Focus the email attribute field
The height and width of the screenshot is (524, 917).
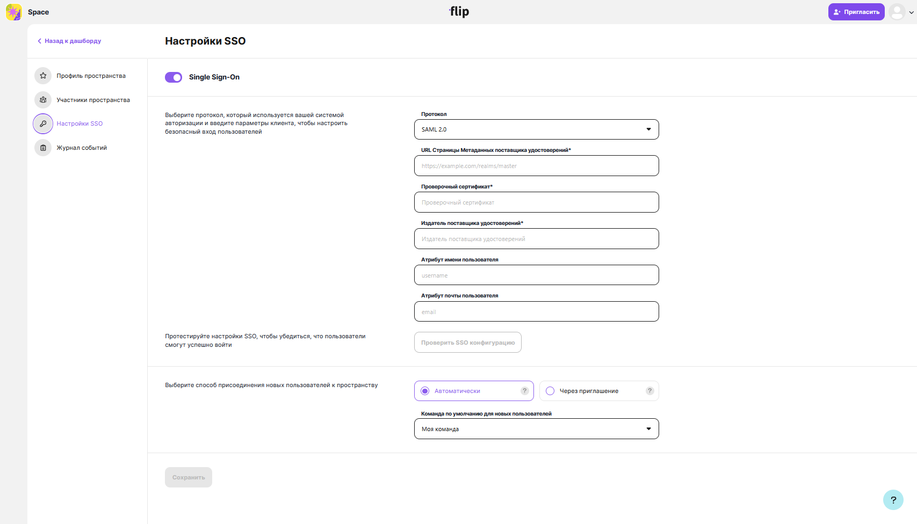click(x=536, y=311)
